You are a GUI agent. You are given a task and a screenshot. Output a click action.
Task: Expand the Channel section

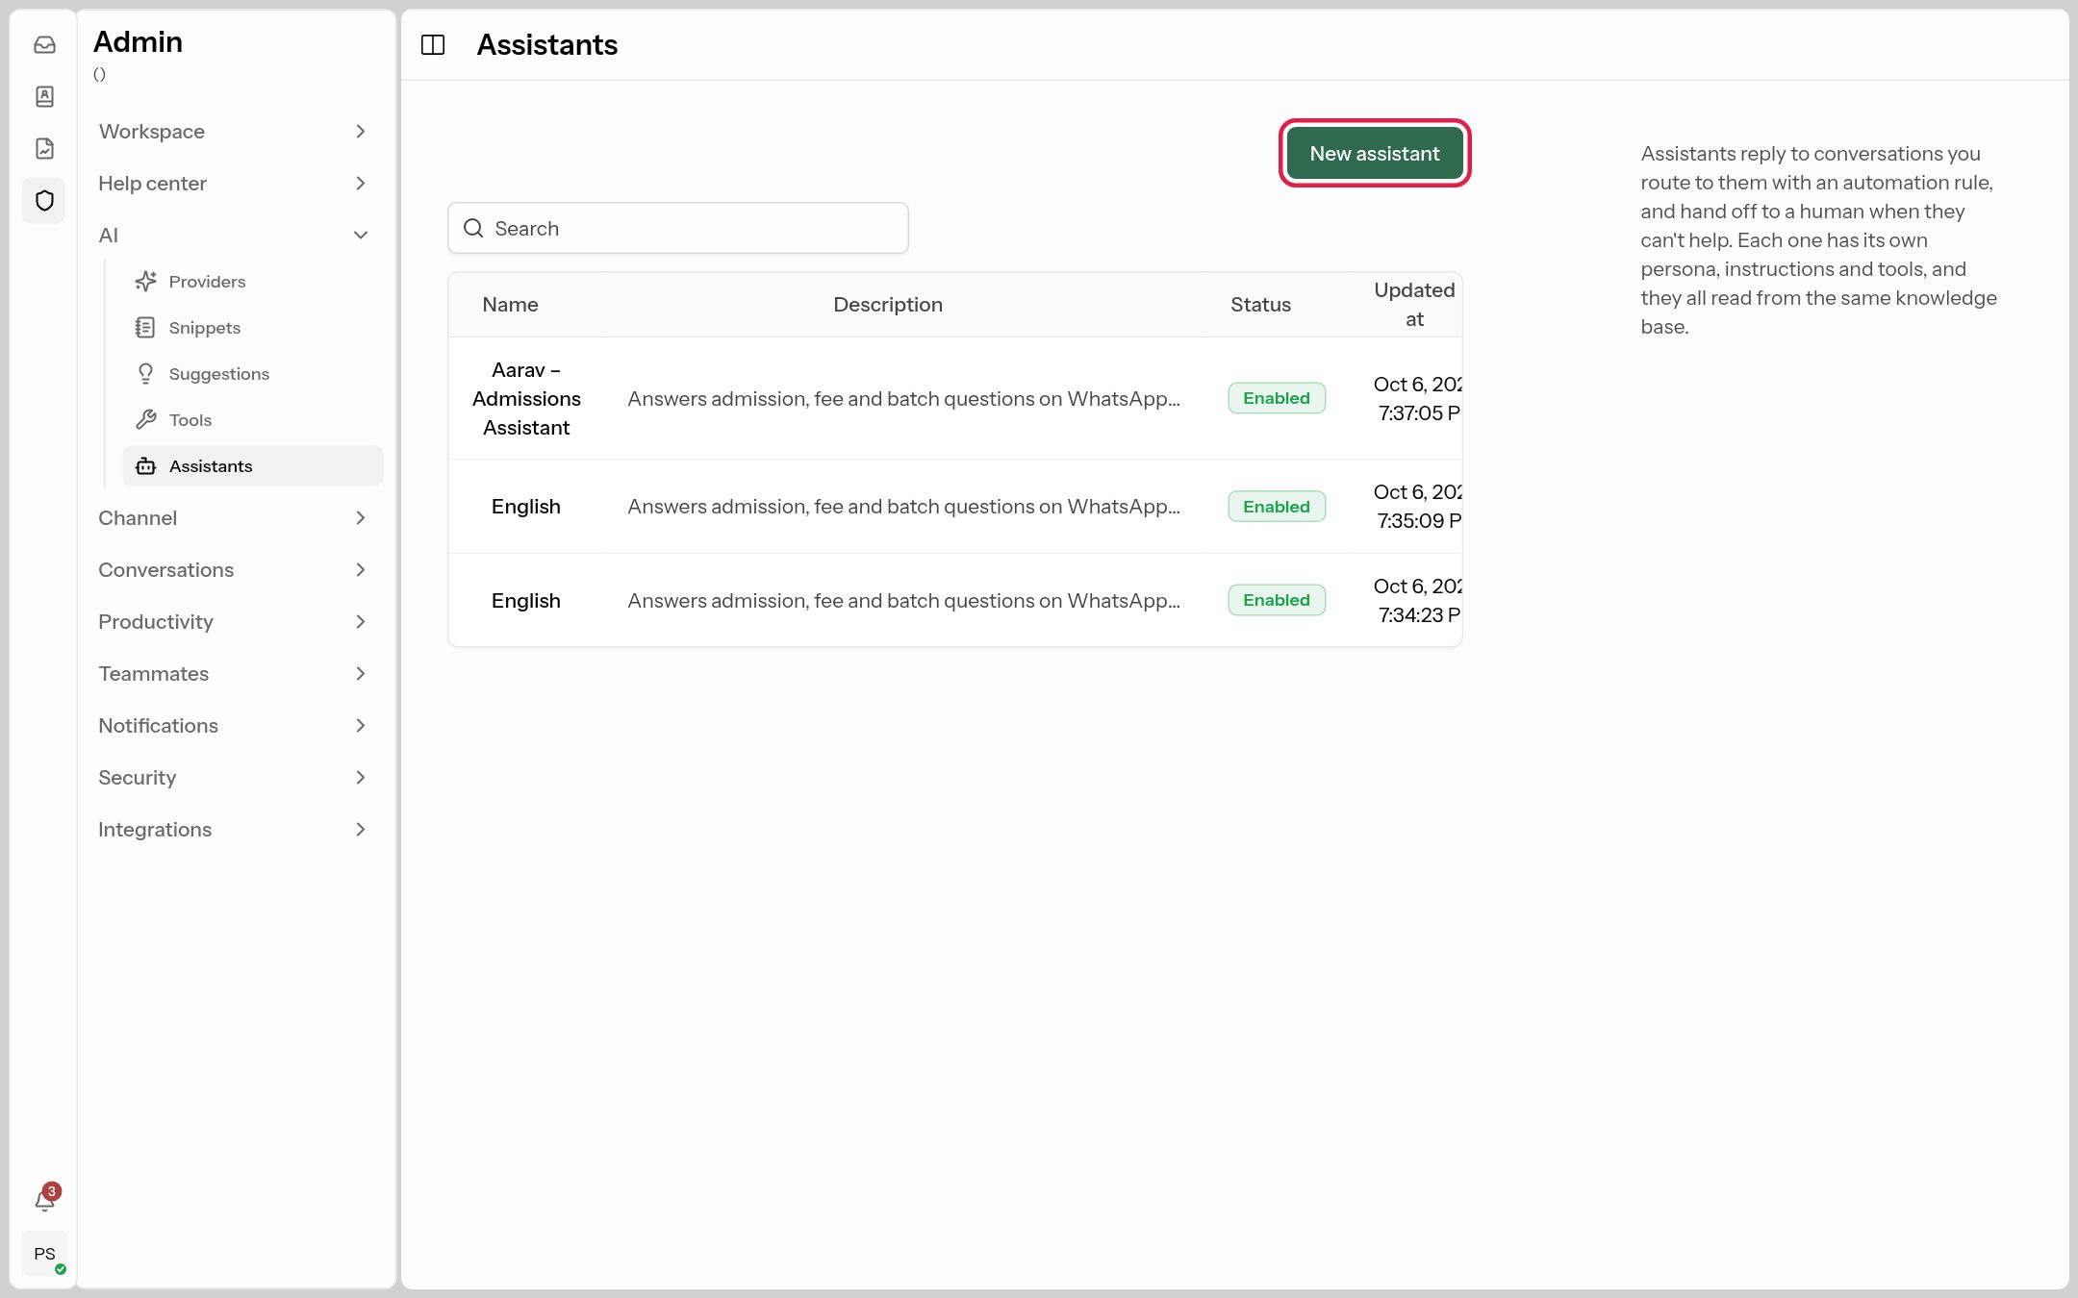pos(233,517)
